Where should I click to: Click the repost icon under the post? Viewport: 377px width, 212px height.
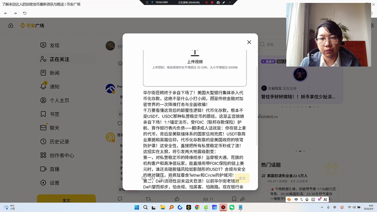148,199
